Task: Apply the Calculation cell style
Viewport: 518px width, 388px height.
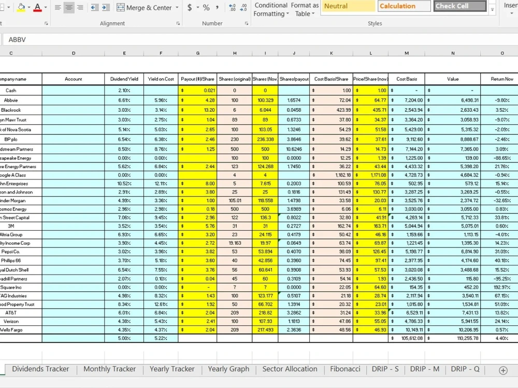Action: click(404, 6)
